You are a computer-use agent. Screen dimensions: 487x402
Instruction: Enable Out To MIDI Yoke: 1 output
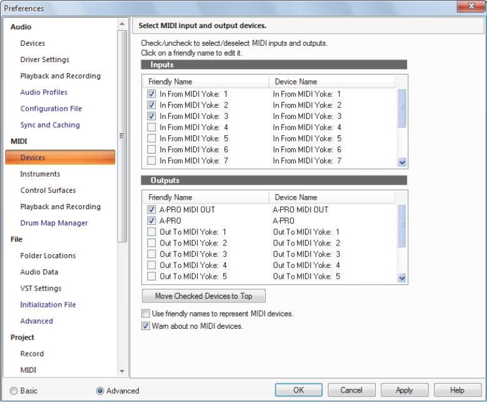[151, 232]
